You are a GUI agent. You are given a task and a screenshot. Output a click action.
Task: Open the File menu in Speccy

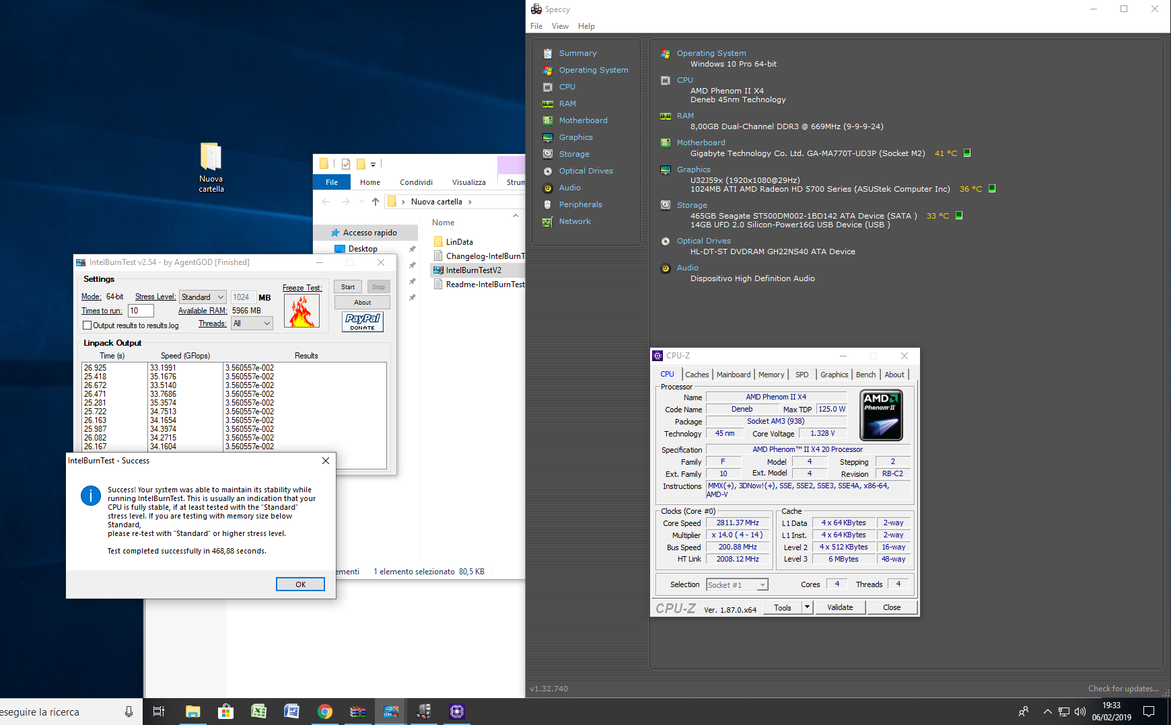tap(536, 26)
